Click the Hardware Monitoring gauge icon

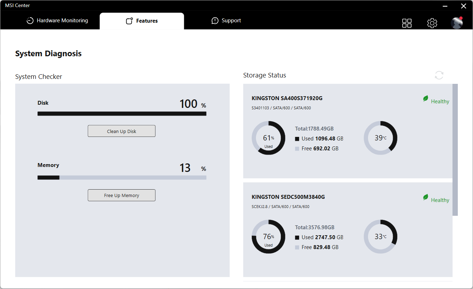click(x=30, y=21)
